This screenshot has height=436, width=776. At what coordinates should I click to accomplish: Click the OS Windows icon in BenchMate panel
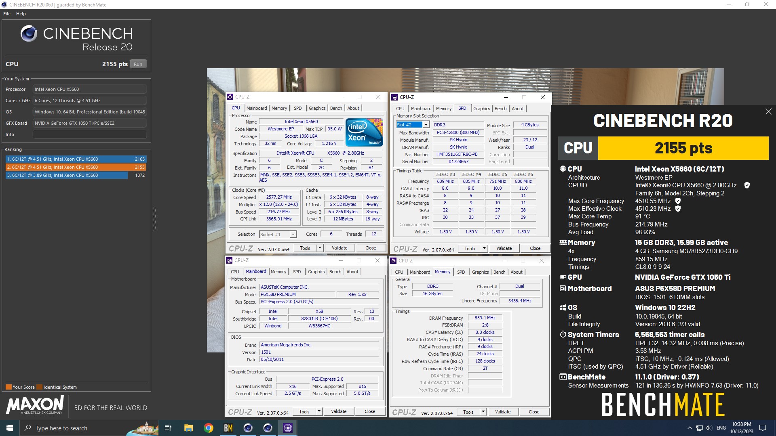click(563, 308)
